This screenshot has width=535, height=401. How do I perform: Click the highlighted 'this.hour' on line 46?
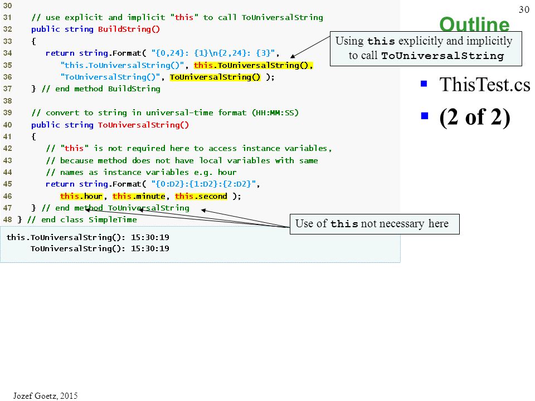(81, 196)
